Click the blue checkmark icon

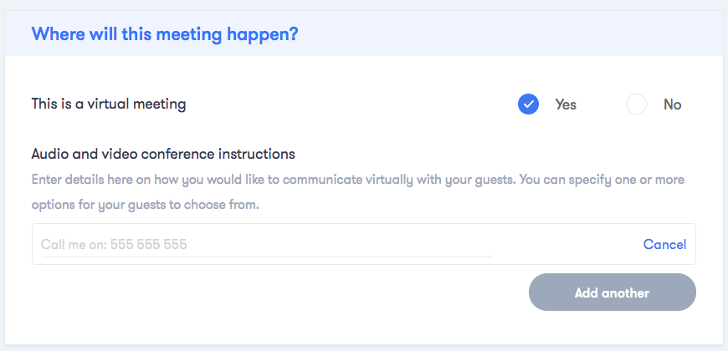coord(528,104)
